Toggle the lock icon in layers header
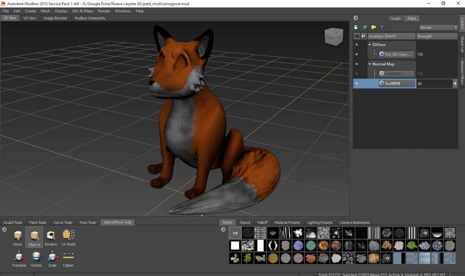Viewport: 465px width, 276px height. pyautogui.click(x=364, y=36)
